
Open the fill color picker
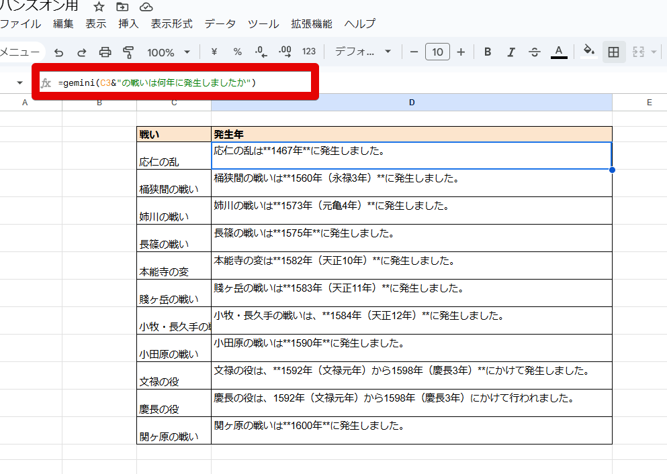(589, 52)
